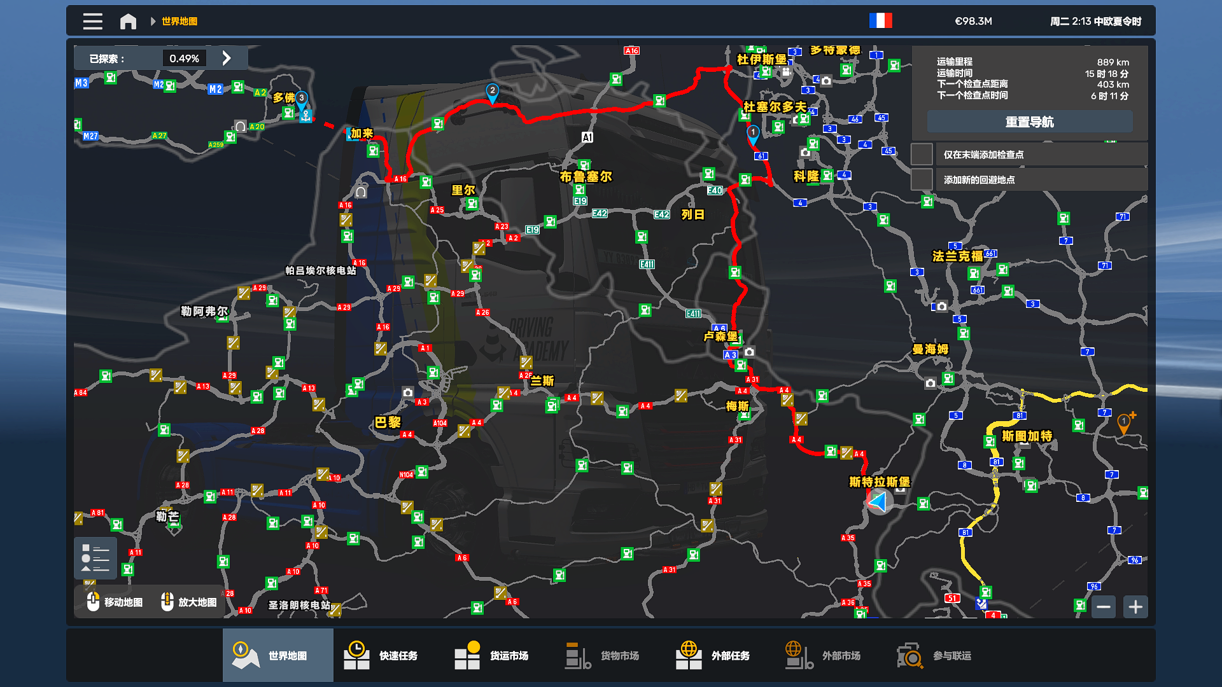Click the 世界地图 breadcrumb text

179,21
